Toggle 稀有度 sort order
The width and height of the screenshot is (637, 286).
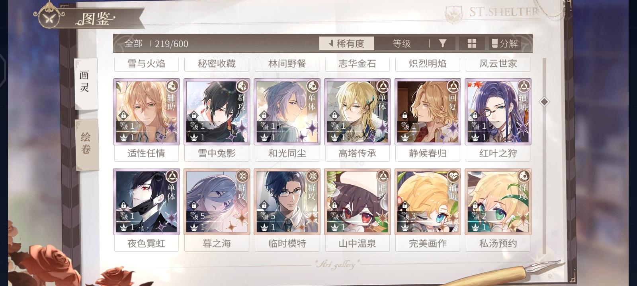coord(346,43)
